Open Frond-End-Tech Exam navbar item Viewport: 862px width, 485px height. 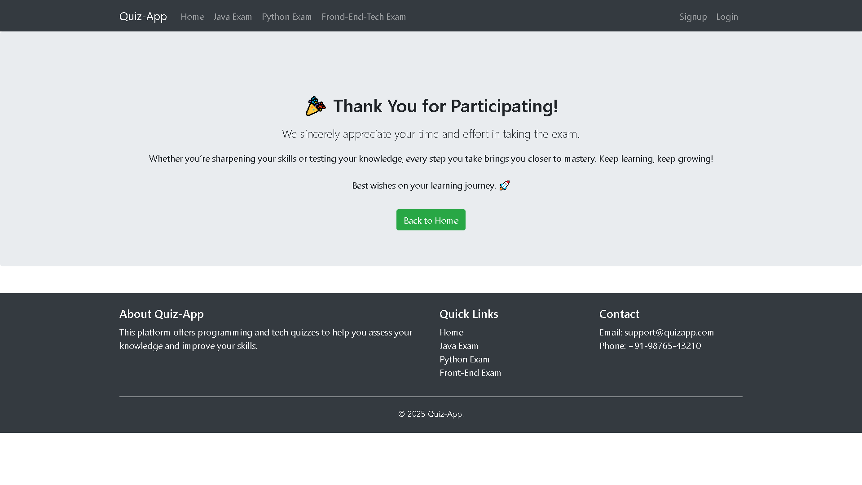364,17
